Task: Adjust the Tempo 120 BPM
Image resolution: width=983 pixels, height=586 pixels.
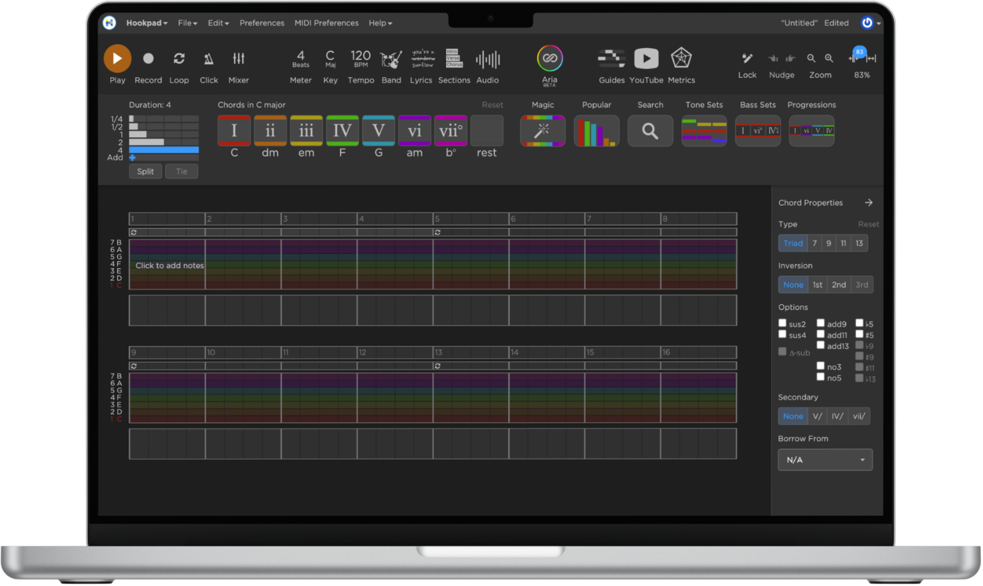Action: pos(361,58)
